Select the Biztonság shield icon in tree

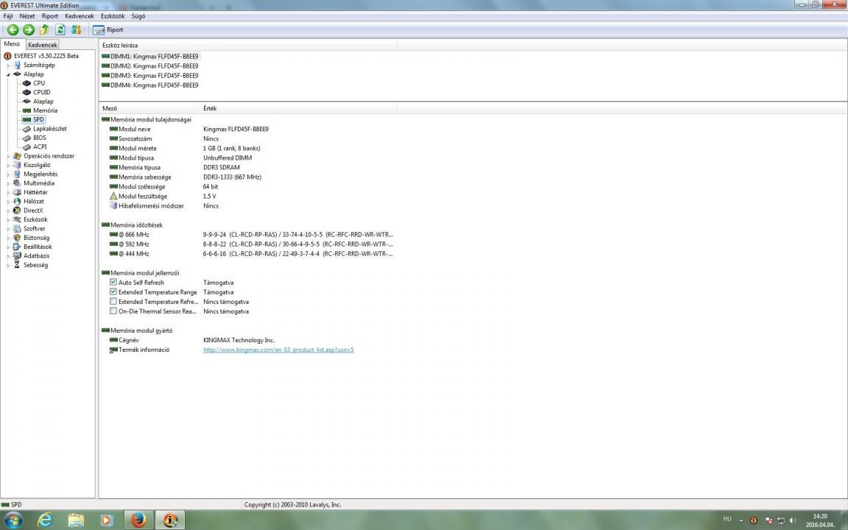[17, 238]
